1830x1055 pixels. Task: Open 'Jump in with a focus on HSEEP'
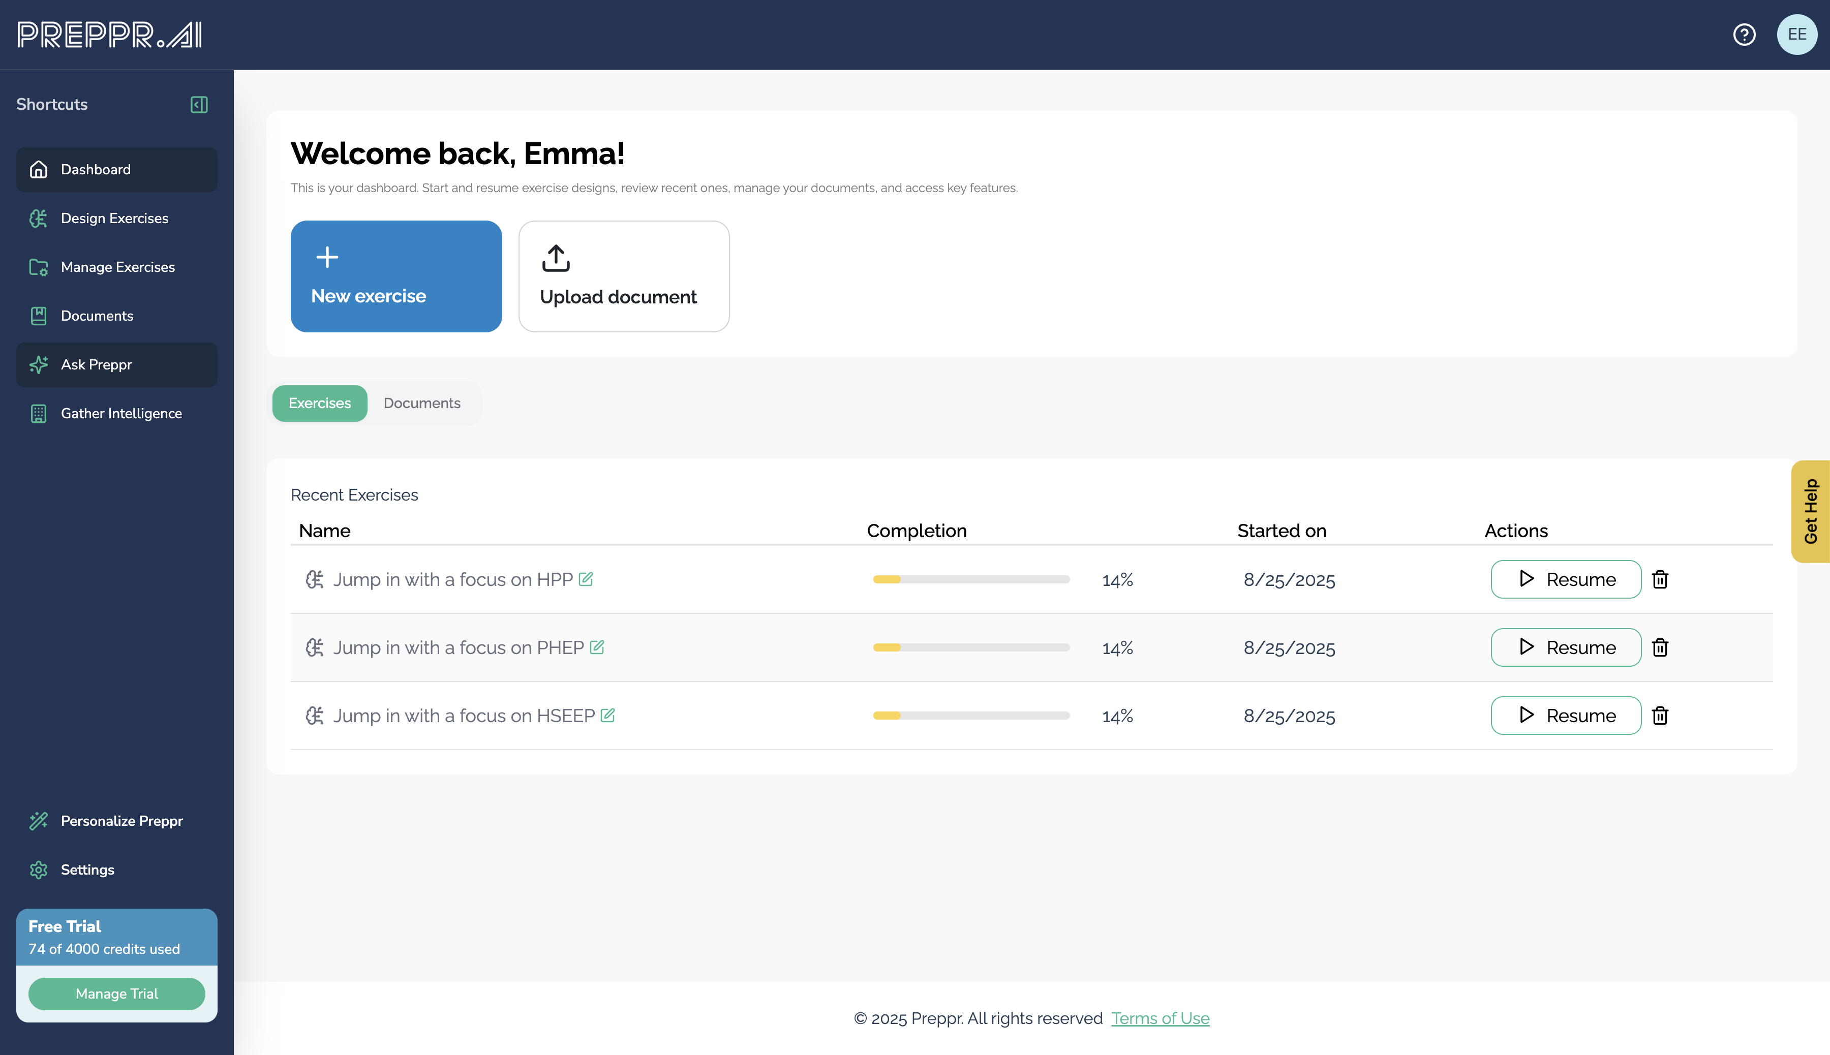click(463, 715)
